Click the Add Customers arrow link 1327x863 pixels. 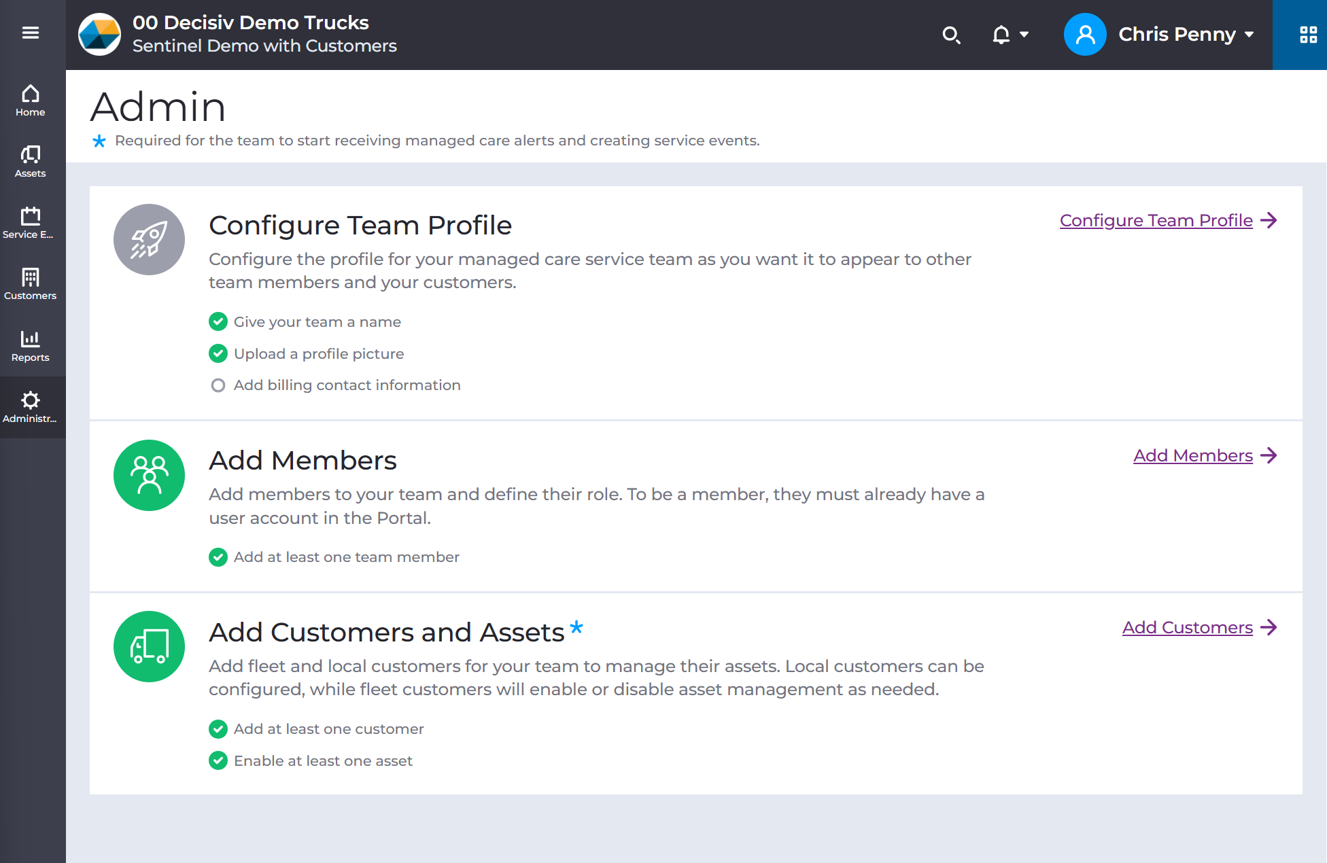tap(1270, 628)
